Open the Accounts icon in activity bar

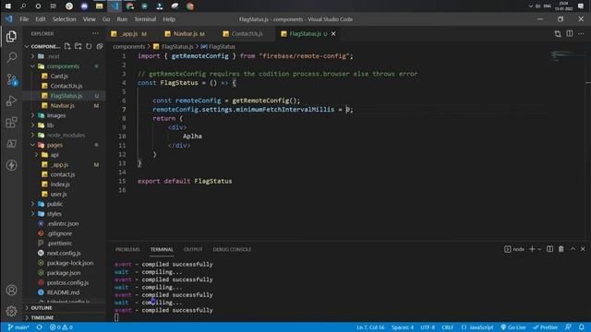[11, 290]
